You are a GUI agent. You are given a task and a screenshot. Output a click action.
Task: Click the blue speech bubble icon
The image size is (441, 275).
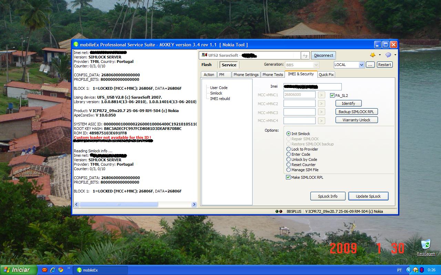click(x=388, y=55)
